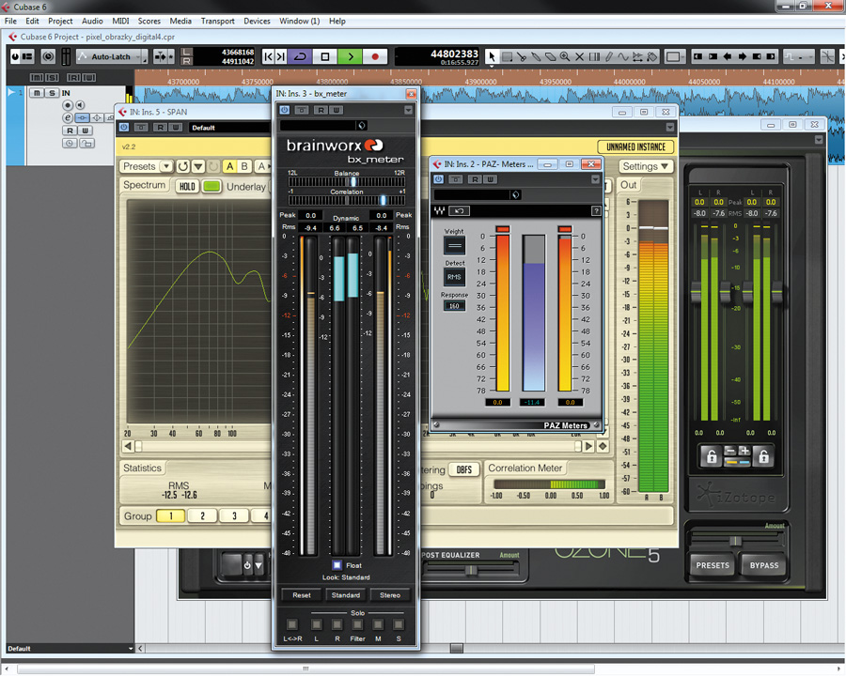Click the HOLD button in SPAN
Screen dimensions: 846x676
click(187, 187)
